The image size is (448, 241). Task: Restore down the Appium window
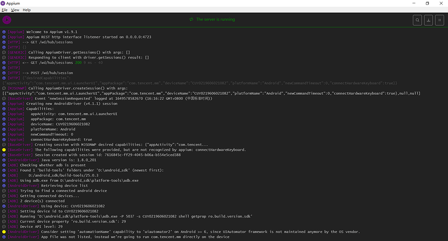(427, 3)
